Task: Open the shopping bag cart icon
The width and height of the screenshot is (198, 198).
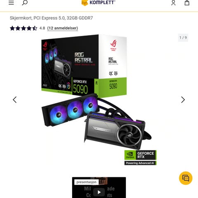Action: [187, 2]
